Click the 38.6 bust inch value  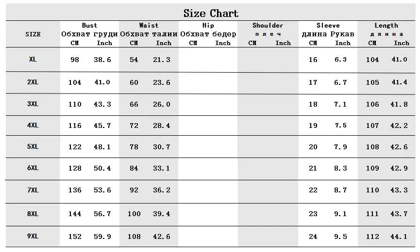[x=102, y=60]
